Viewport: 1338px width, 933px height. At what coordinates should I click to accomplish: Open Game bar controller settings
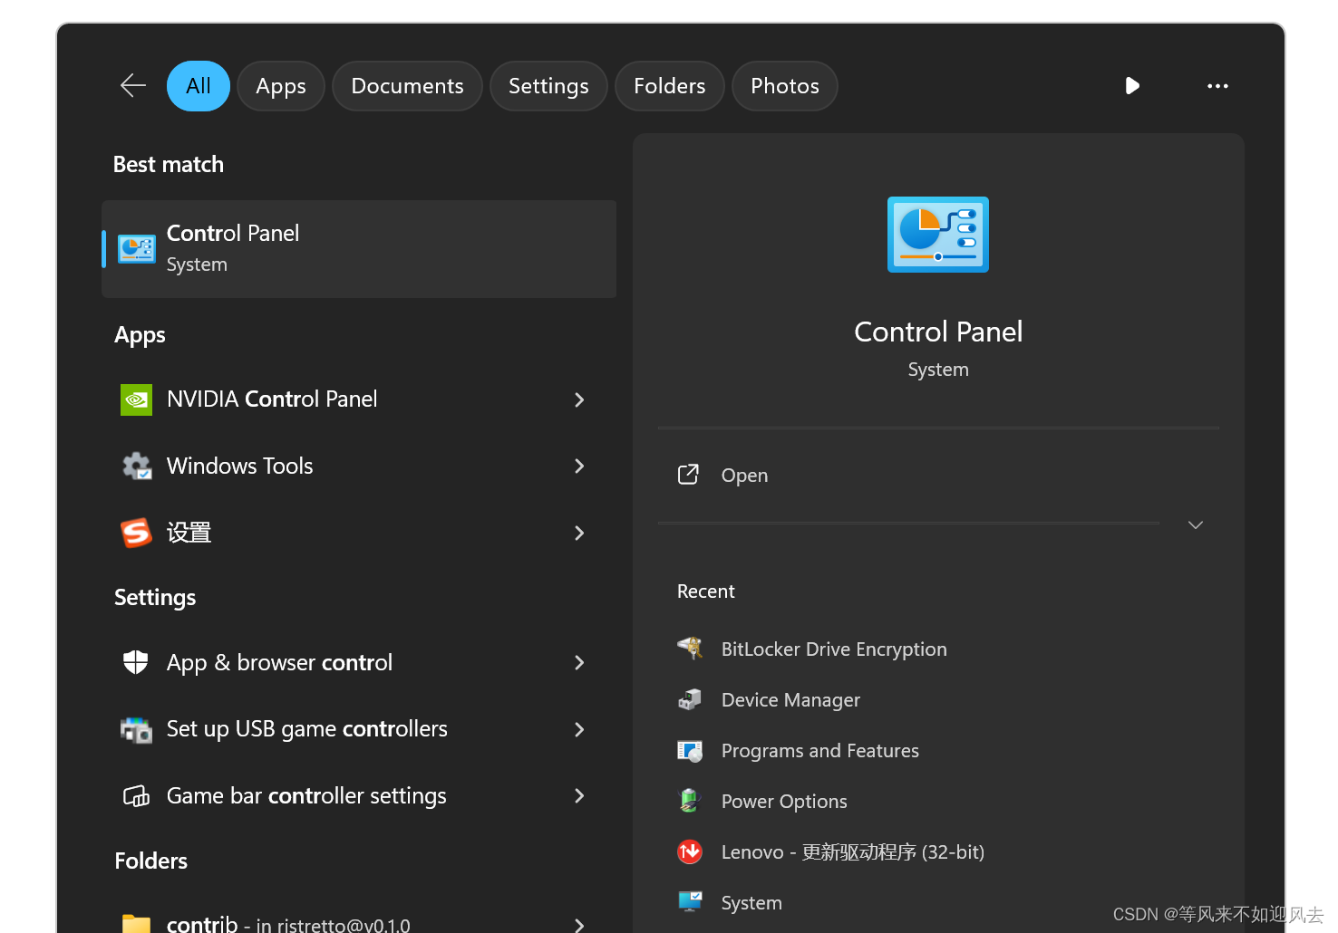coord(359,796)
